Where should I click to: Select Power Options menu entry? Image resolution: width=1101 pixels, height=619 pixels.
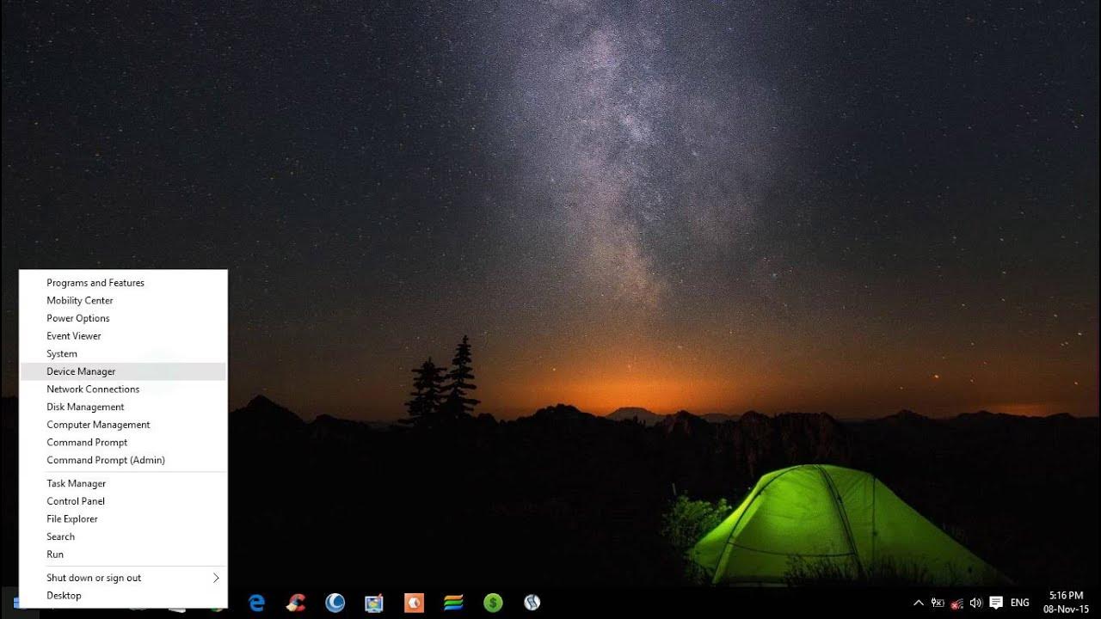click(x=123, y=318)
